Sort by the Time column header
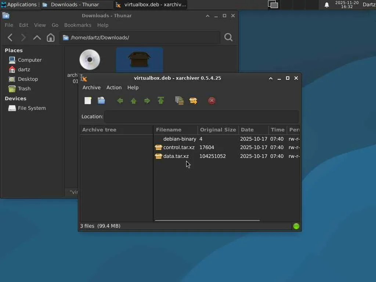Image resolution: width=376 pixels, height=282 pixels. point(278,130)
